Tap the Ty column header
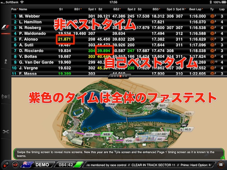Viewport: 227px width, 170px height. [212, 9]
